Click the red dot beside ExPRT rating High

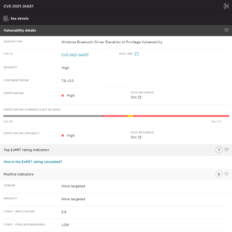(x=62, y=96)
